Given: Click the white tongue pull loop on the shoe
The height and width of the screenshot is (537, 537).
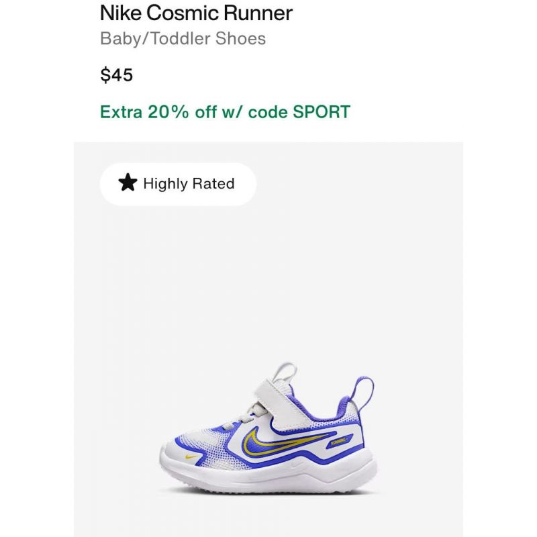Looking at the screenshot, I should click(286, 373).
